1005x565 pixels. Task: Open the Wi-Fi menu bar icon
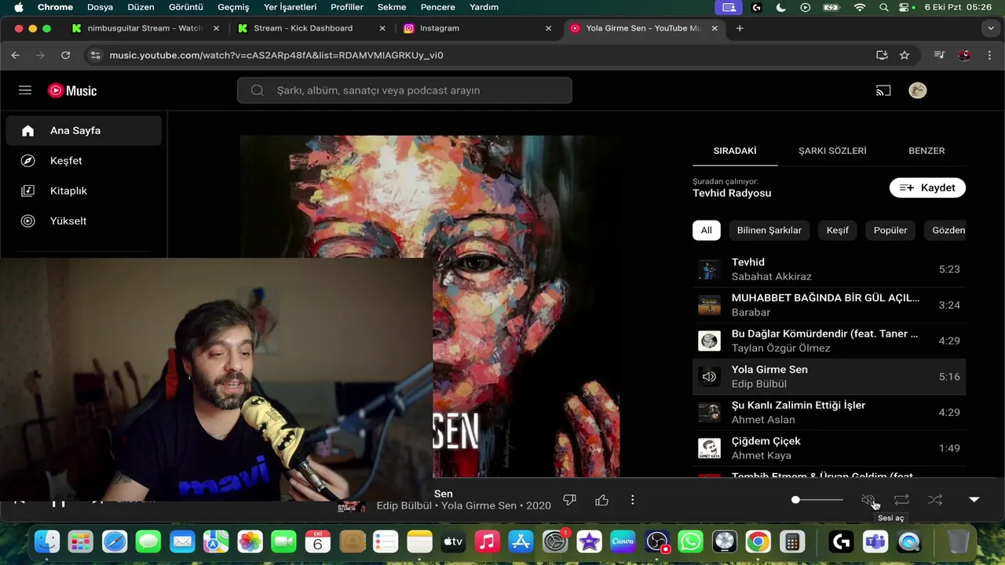click(860, 7)
